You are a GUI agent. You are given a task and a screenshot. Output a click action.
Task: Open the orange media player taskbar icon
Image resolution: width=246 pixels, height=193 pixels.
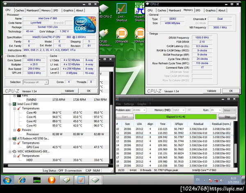[52, 180]
